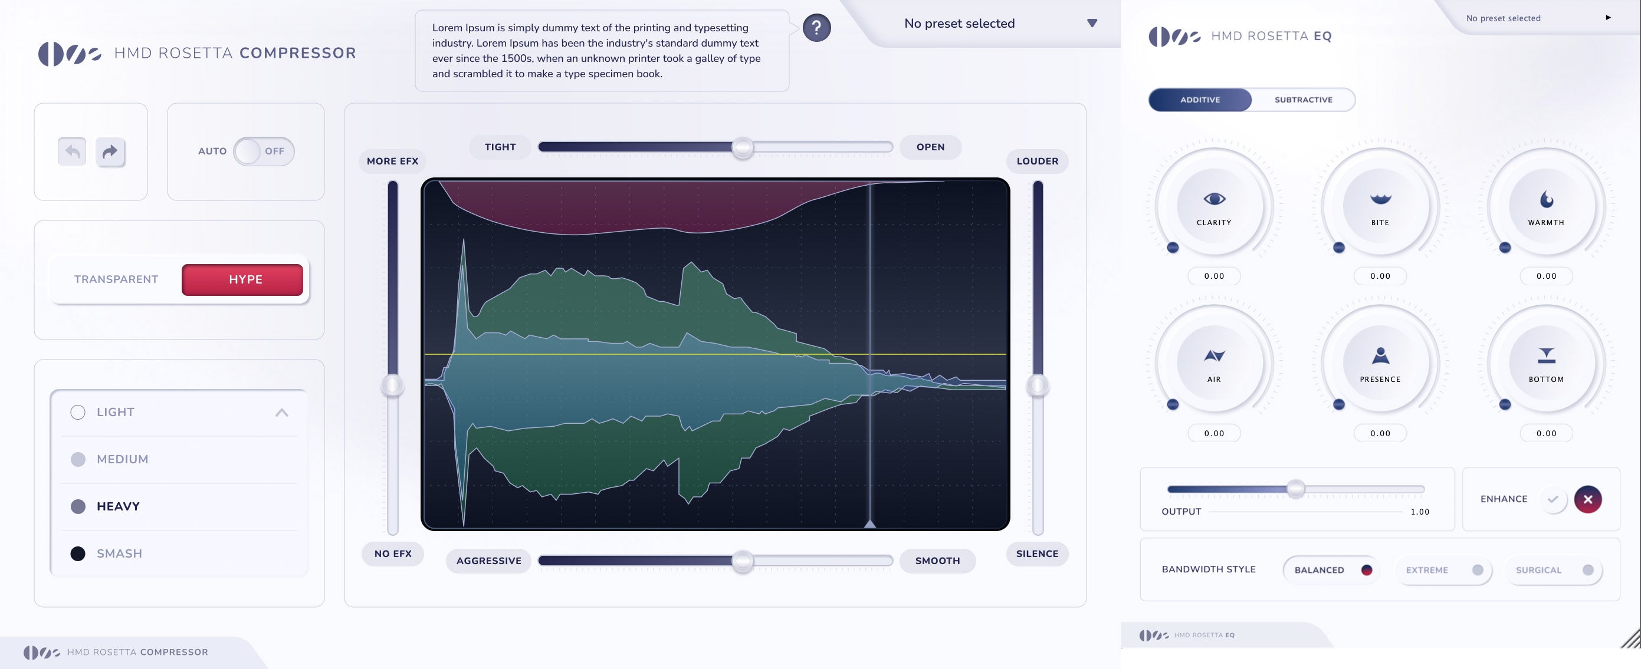
Task: Click the Output slider handle
Action: coord(1295,489)
